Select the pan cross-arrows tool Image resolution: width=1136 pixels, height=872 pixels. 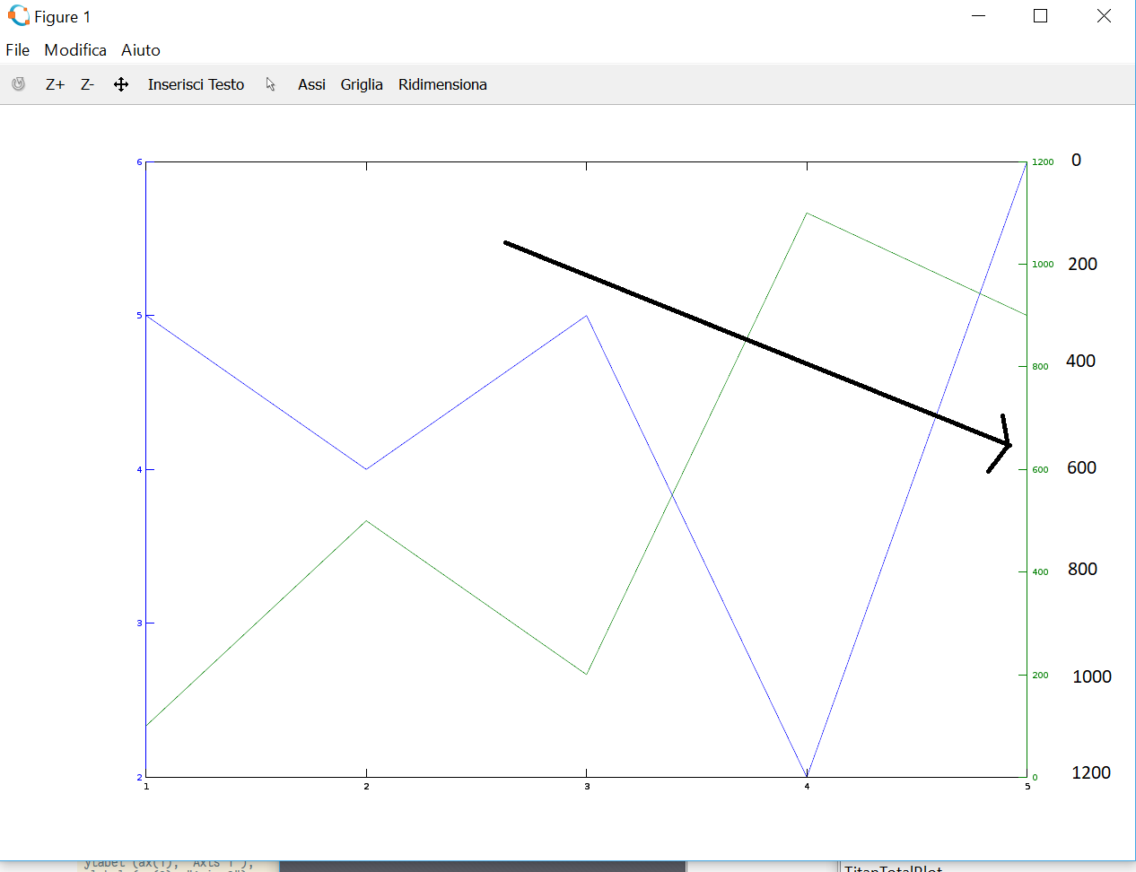121,84
